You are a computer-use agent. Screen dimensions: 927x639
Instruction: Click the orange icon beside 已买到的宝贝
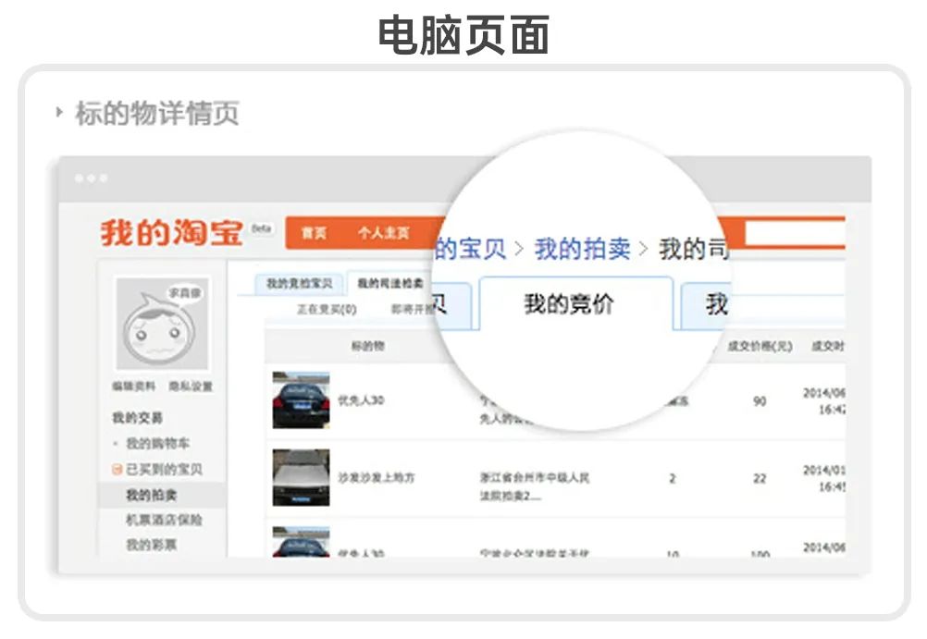(117, 470)
